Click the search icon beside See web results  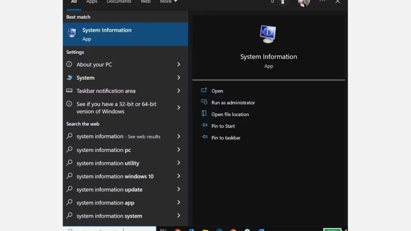click(x=69, y=136)
